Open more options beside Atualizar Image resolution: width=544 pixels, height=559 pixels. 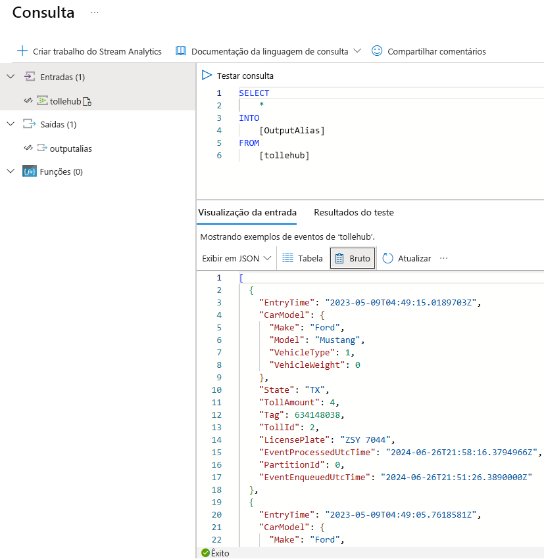pos(443,259)
